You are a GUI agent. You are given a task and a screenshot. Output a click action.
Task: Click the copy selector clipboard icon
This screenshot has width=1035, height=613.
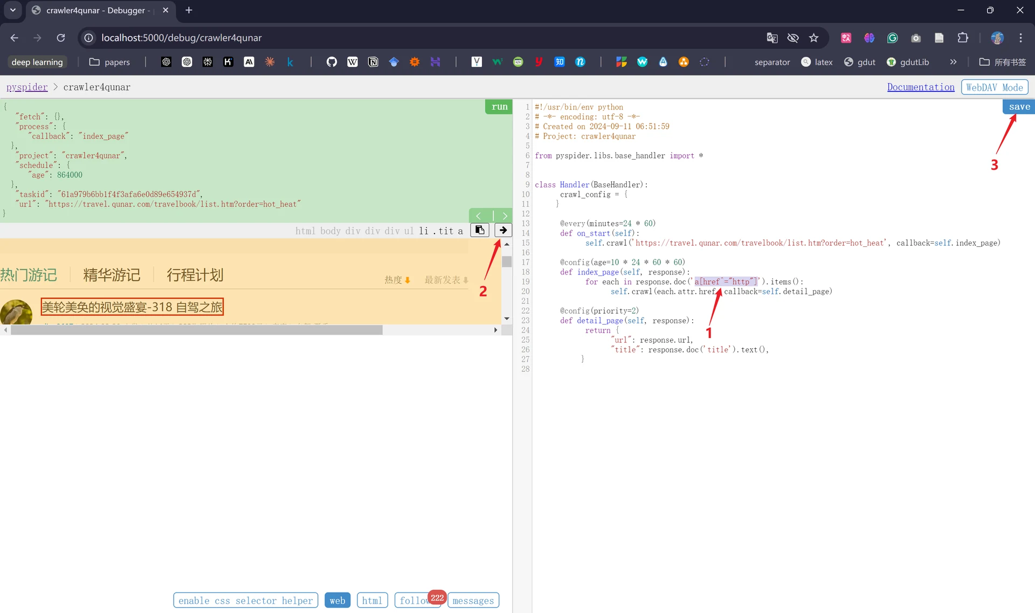coord(480,230)
